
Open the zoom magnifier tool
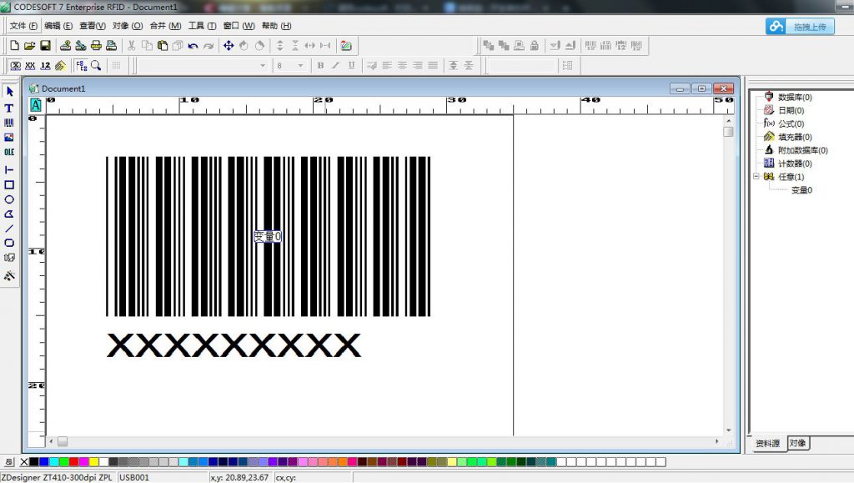click(96, 65)
